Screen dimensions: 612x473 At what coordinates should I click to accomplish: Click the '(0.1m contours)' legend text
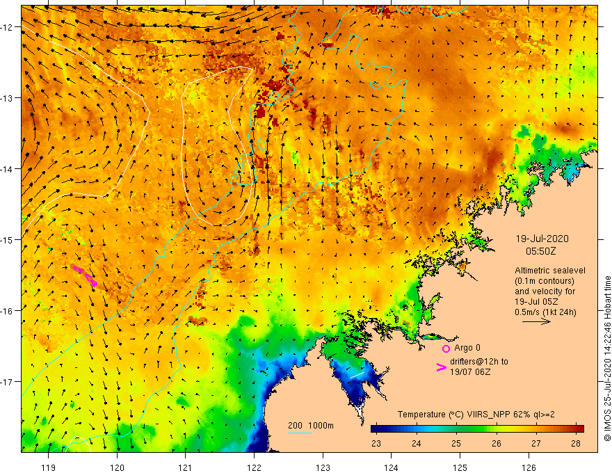(545, 281)
